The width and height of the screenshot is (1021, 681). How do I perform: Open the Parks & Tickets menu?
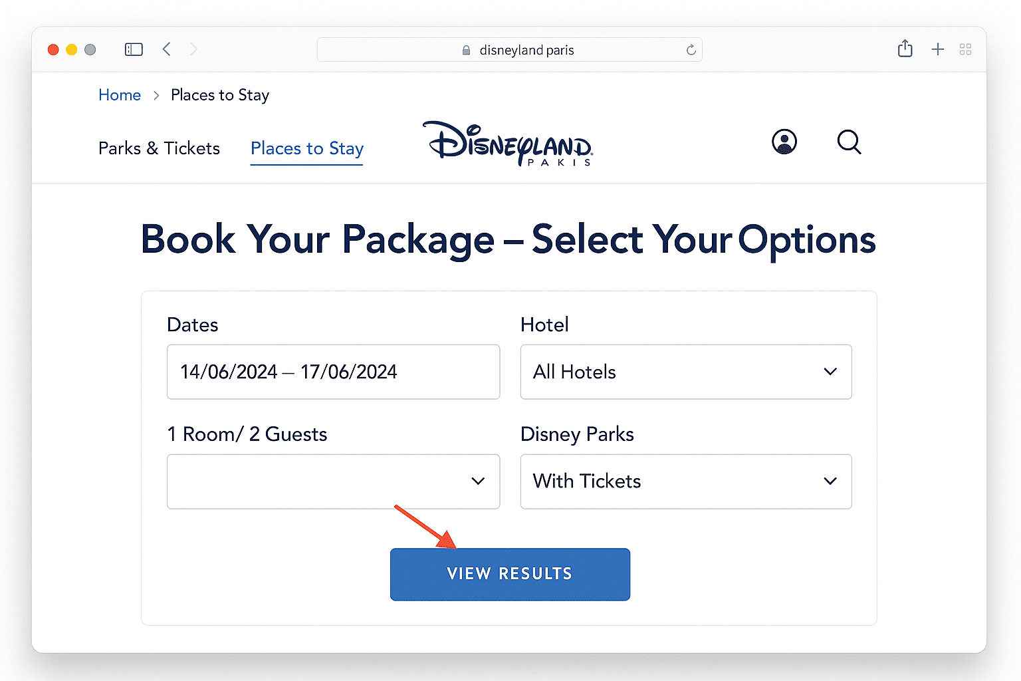(x=159, y=148)
